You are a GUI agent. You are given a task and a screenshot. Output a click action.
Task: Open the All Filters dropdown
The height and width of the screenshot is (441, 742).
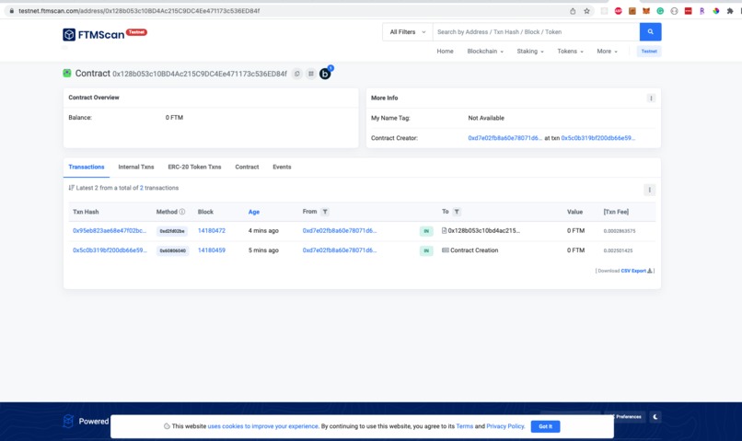(408, 31)
